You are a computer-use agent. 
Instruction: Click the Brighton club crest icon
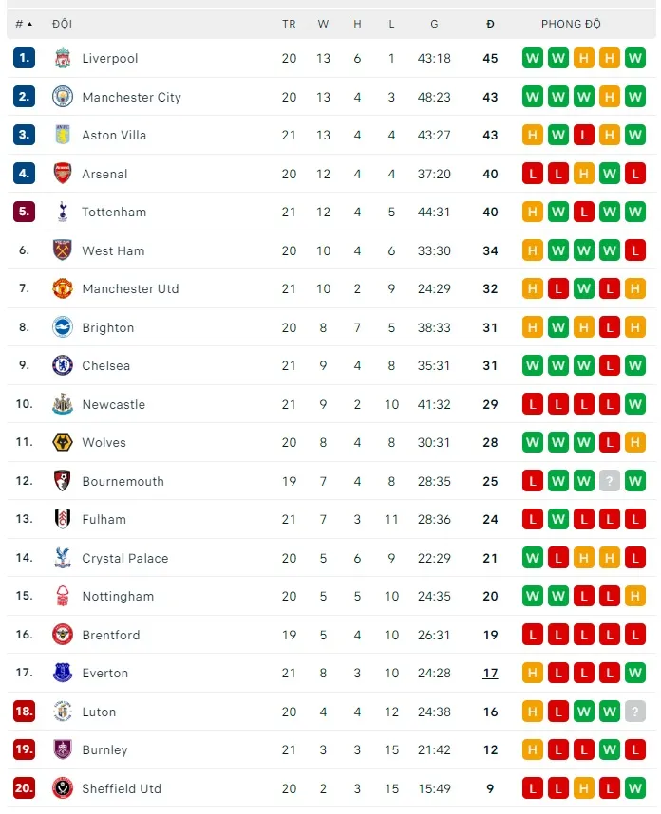click(x=63, y=327)
